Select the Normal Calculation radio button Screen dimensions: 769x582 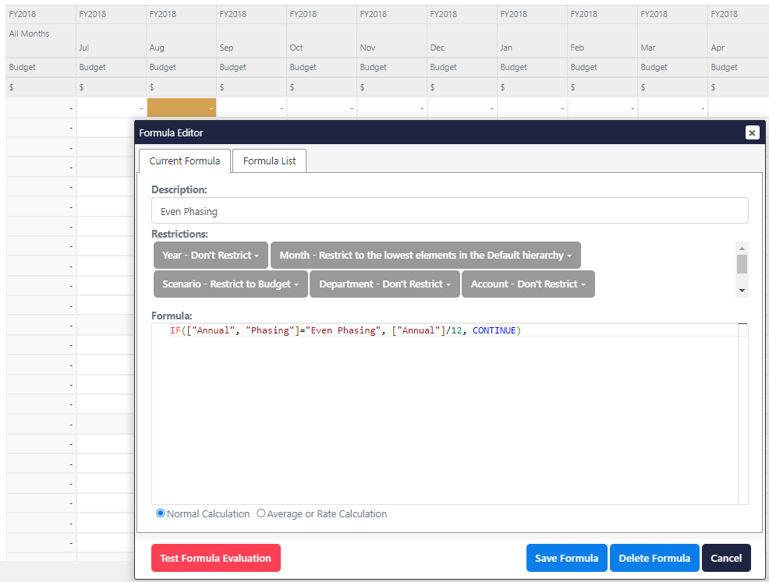(161, 513)
